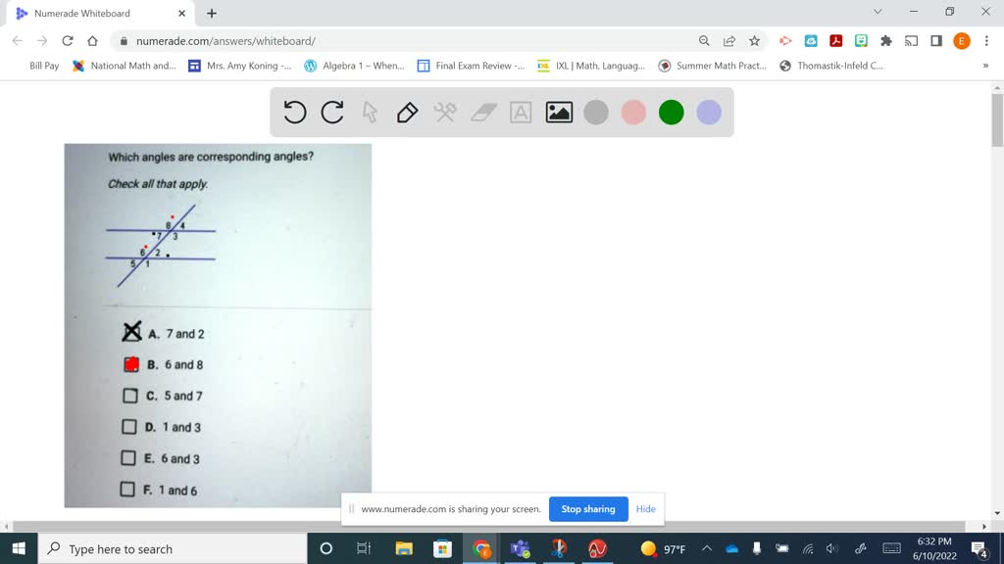Screen dimensions: 1004x564
Task: Open the speaker volume control in system tray
Action: [x=832, y=548]
